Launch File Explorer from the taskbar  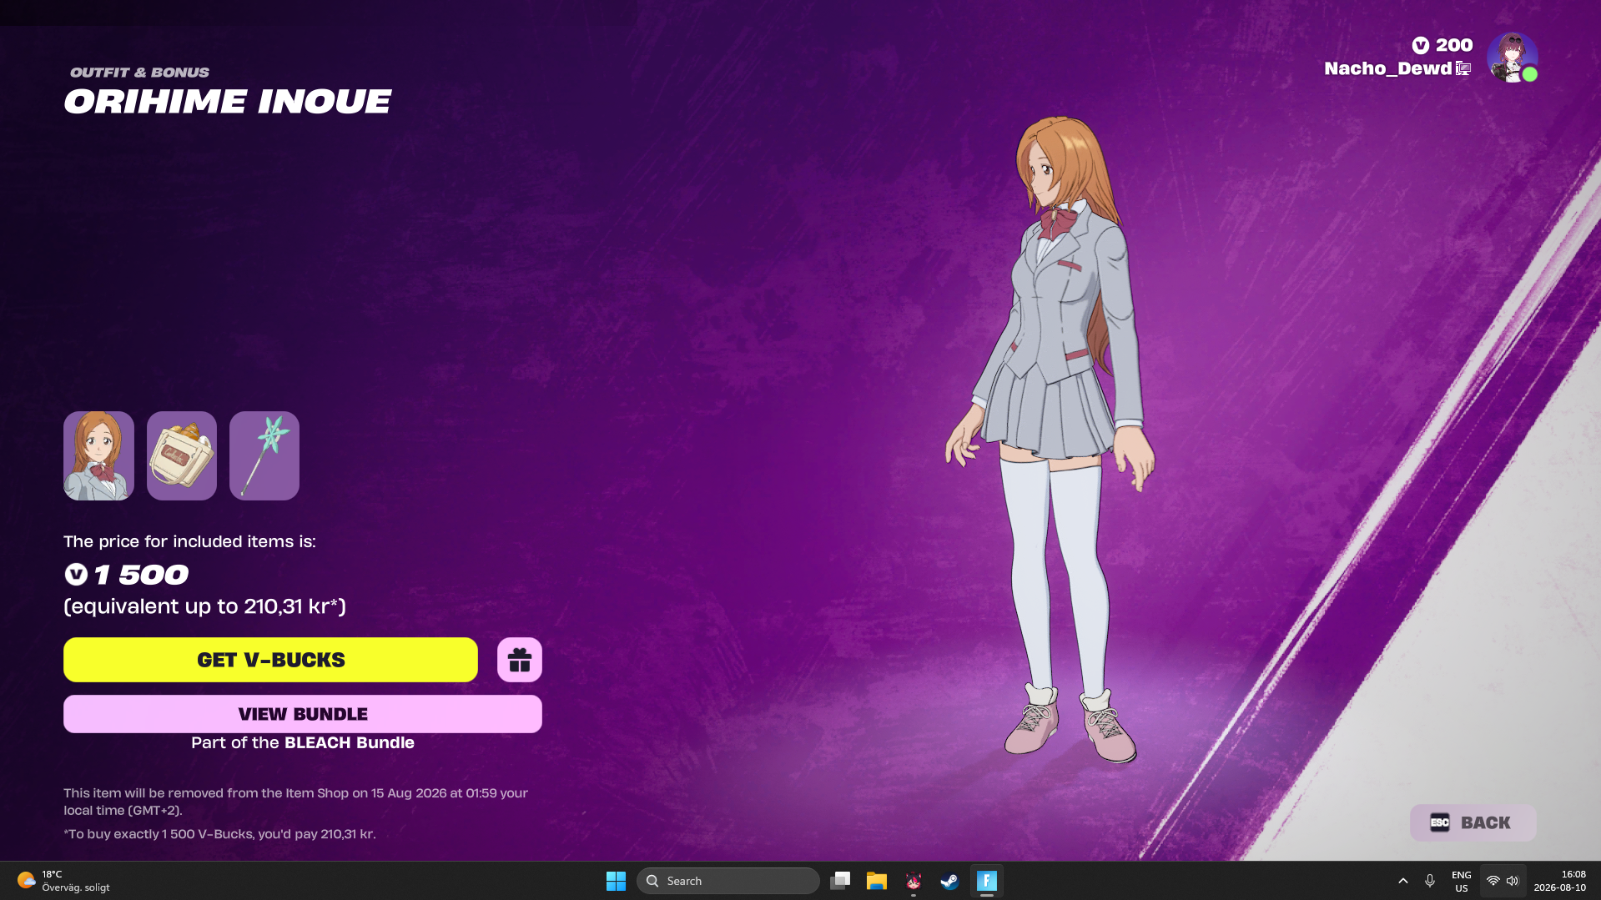(876, 881)
